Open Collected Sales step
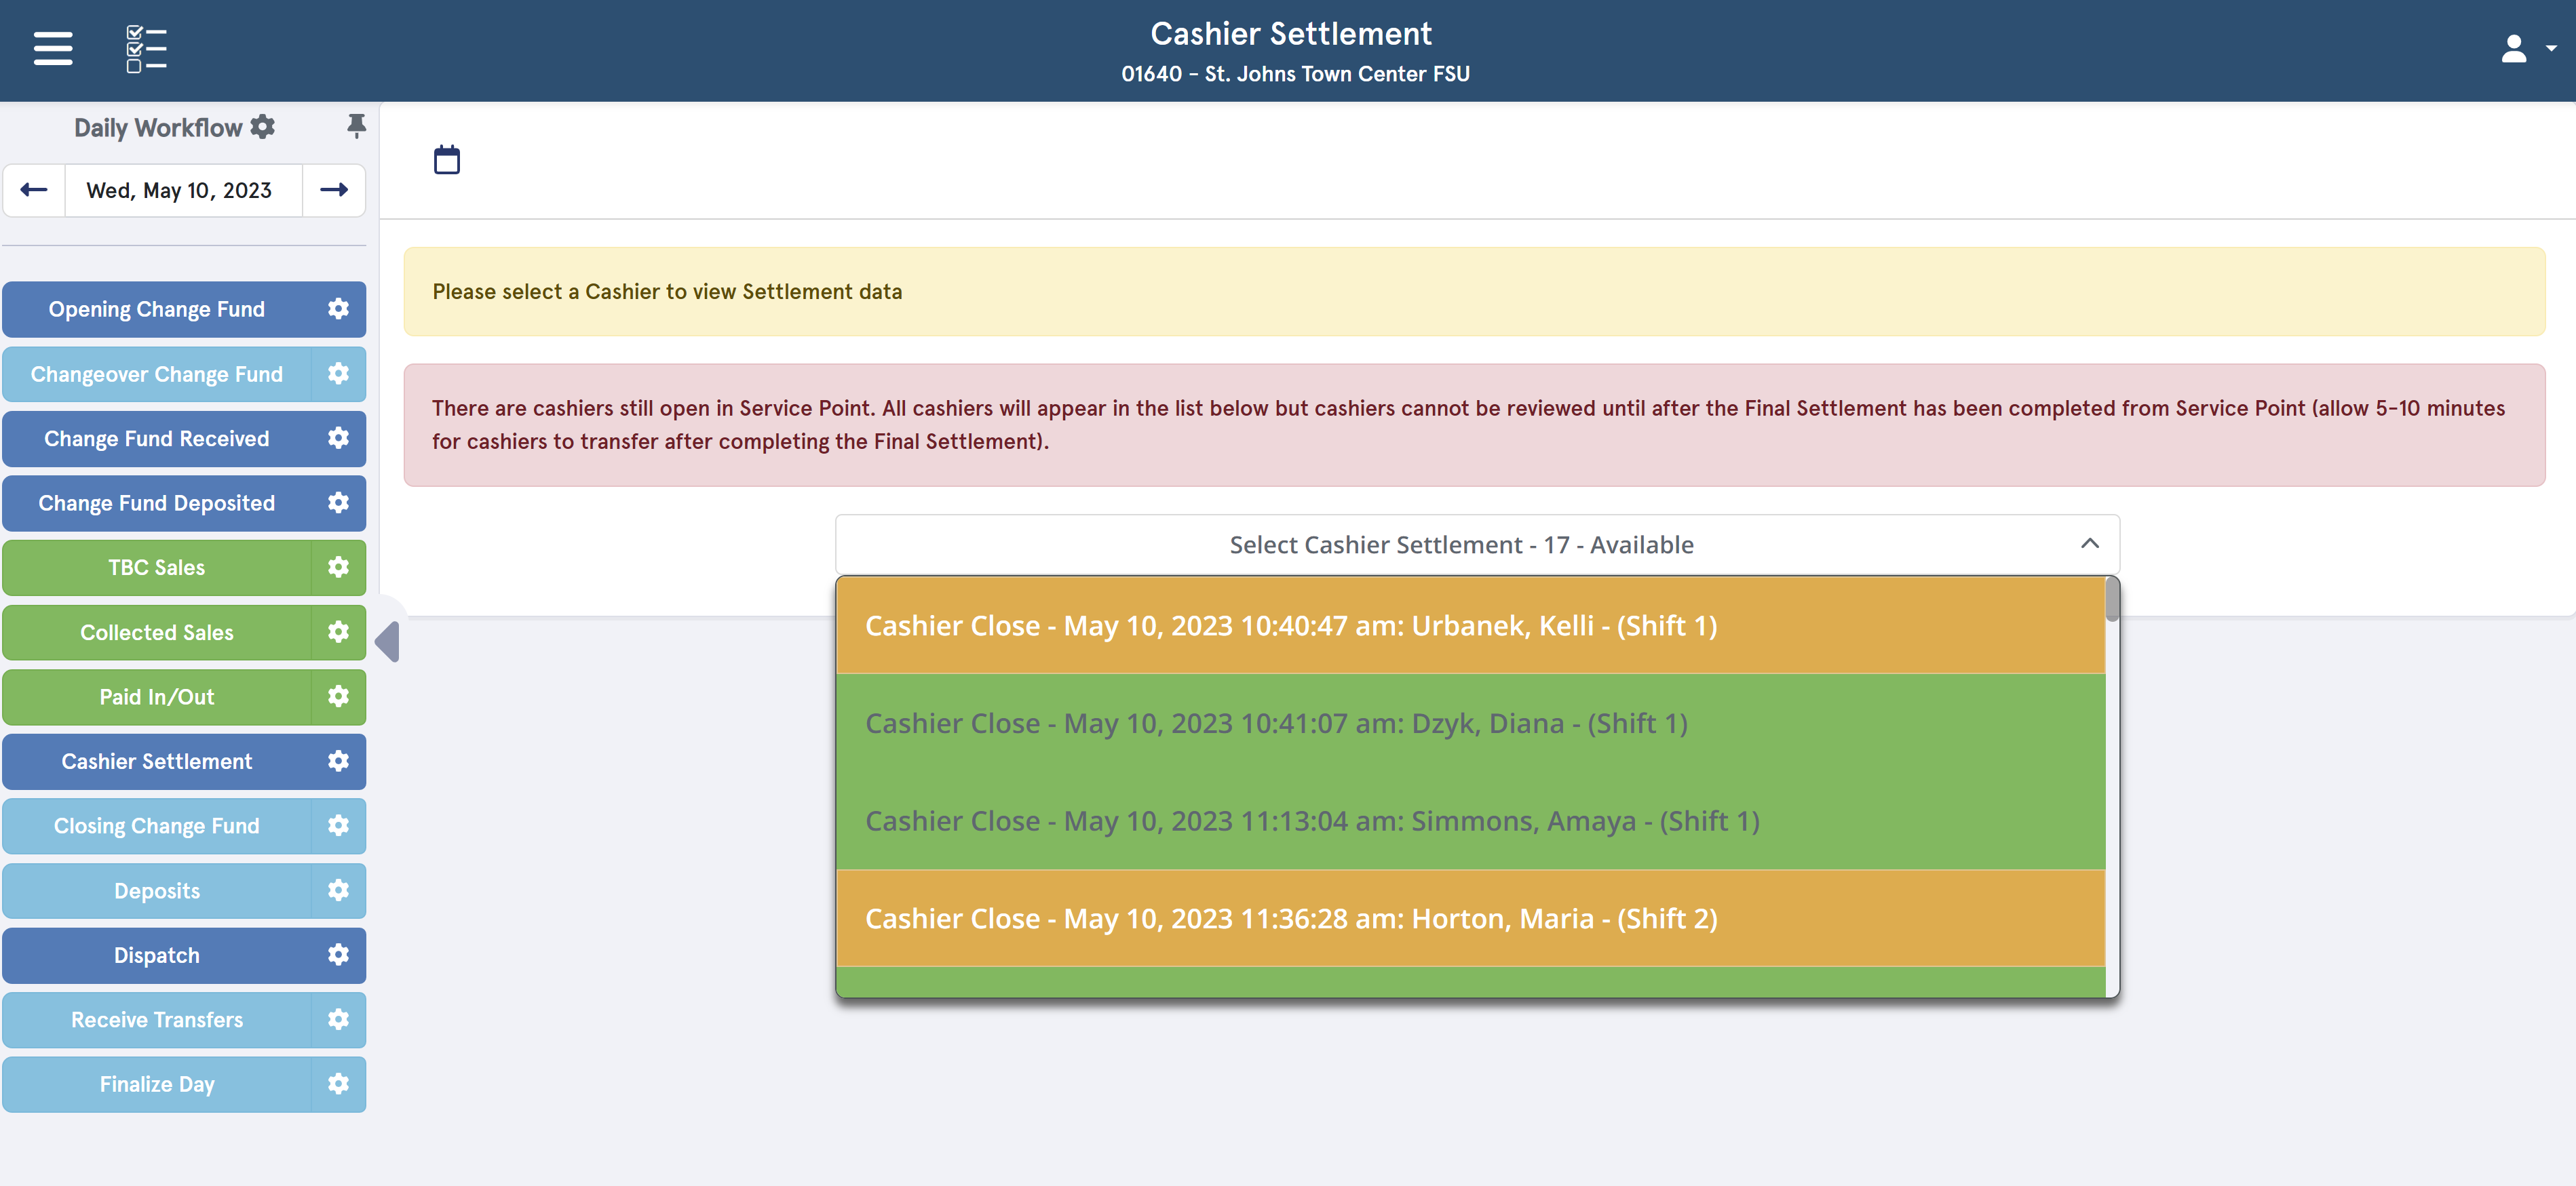The image size is (2576, 1186). (157, 633)
